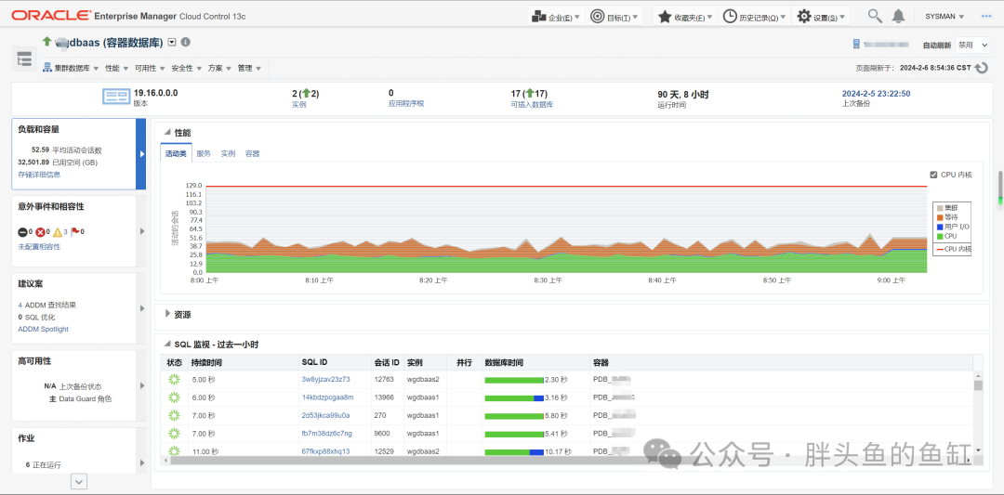The width and height of the screenshot is (1004, 495).
Task: Click the green up-status arrow by database name
Action: [x=46, y=41]
